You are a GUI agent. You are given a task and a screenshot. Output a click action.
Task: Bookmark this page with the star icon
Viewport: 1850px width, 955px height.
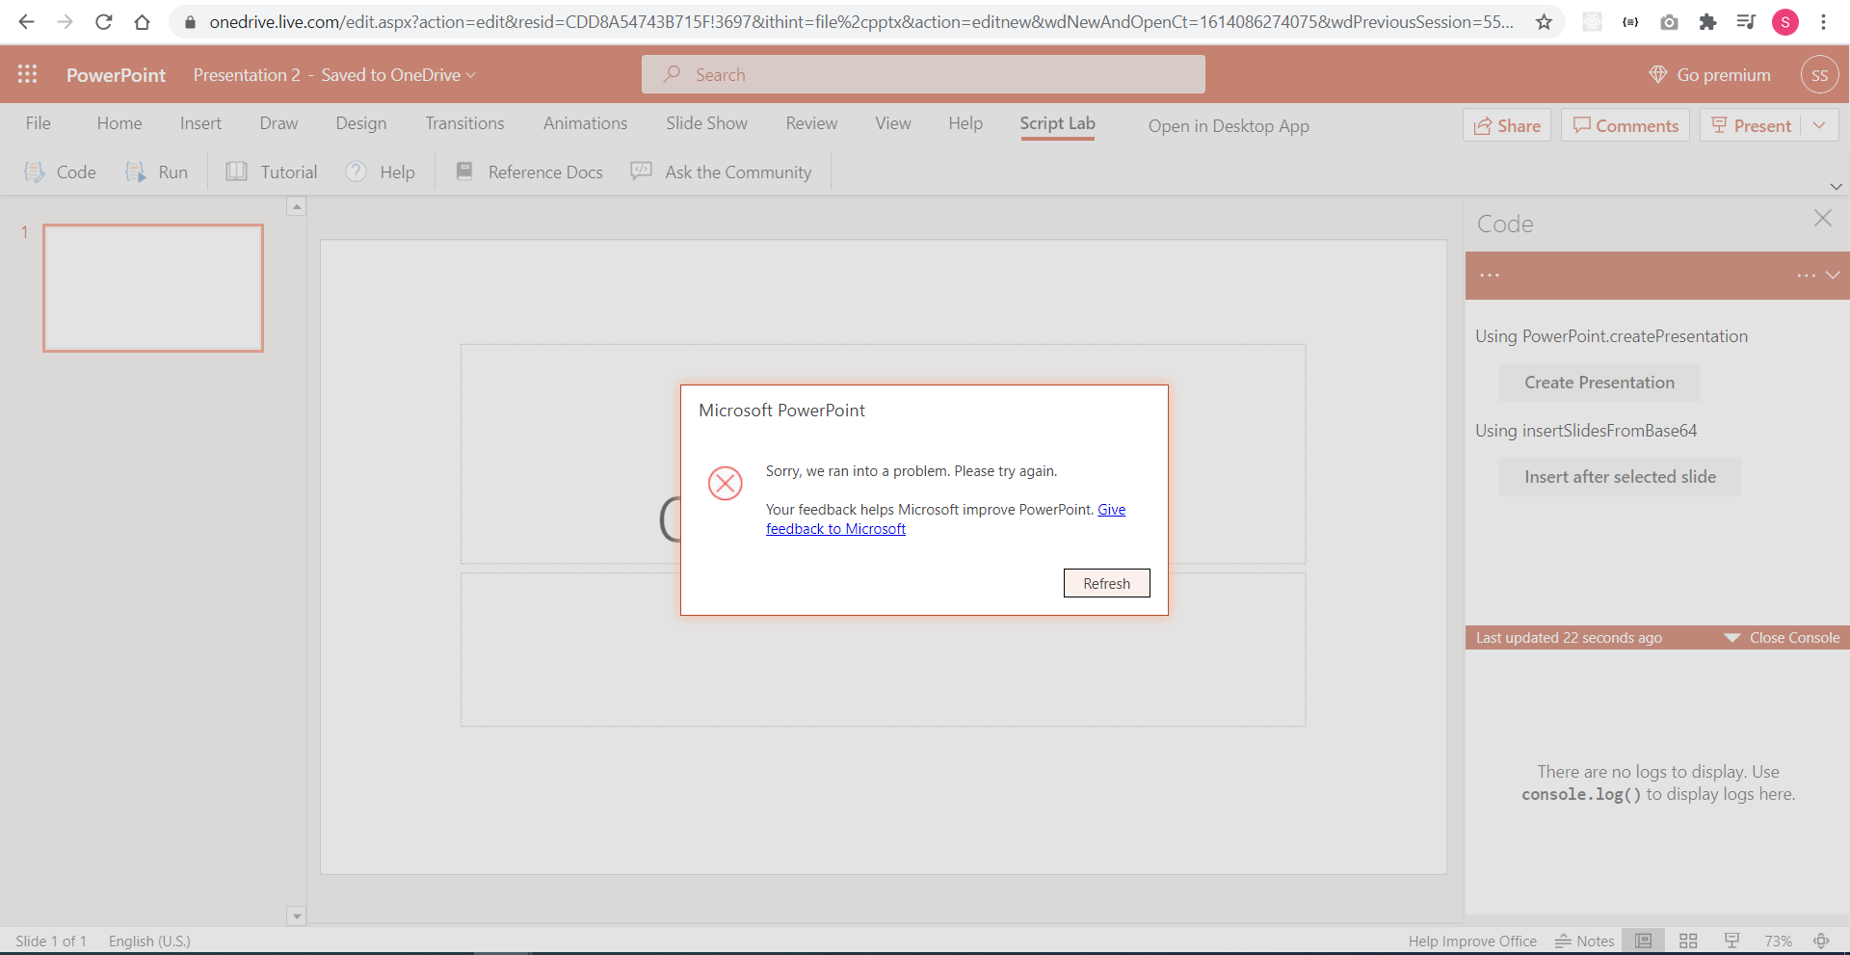1544,22
